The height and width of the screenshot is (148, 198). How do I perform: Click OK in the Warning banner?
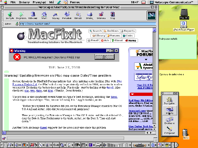pos(104,57)
